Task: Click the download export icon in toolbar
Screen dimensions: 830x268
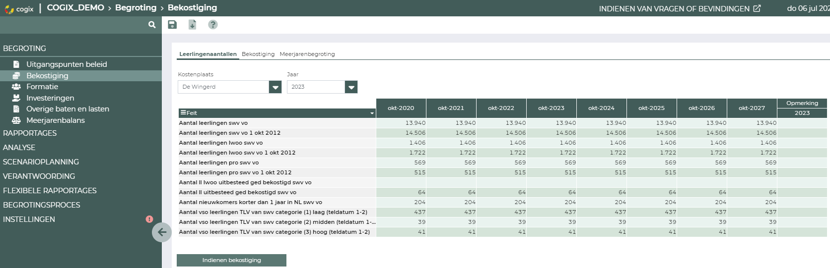Action: [x=193, y=25]
